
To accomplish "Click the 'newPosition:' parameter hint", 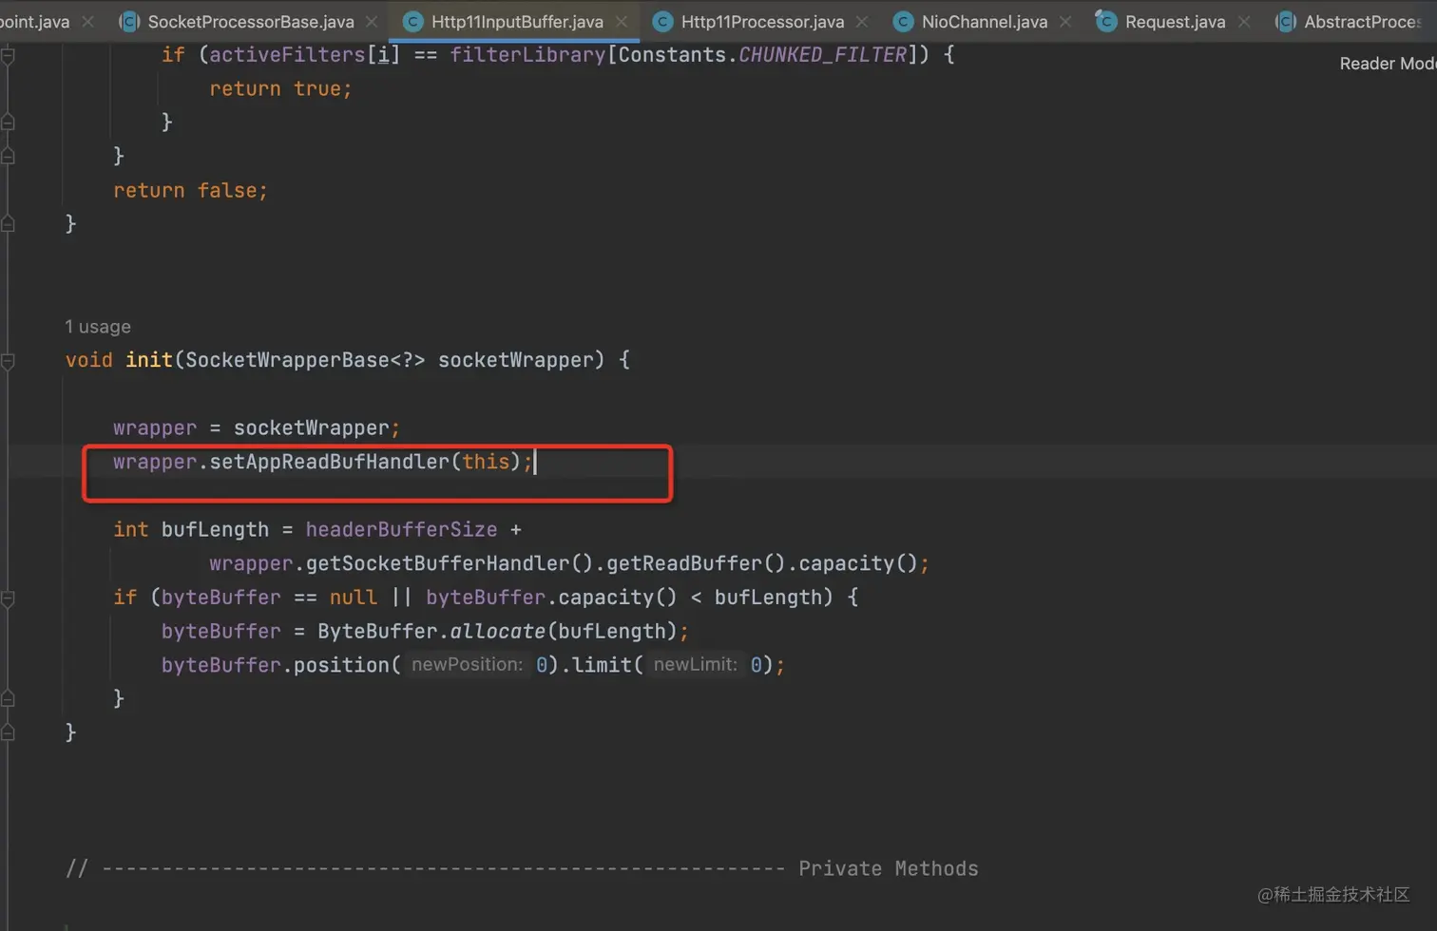I will (467, 665).
